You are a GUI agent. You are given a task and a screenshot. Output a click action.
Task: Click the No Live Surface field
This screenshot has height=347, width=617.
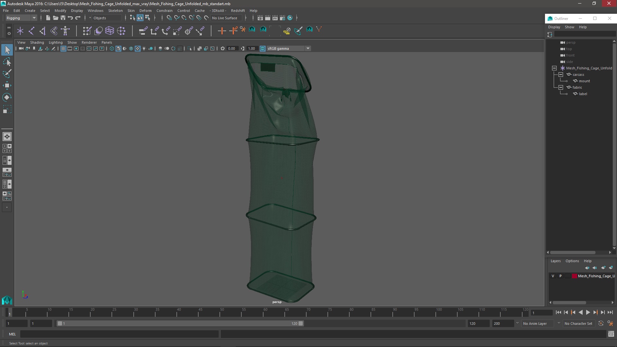(226, 18)
